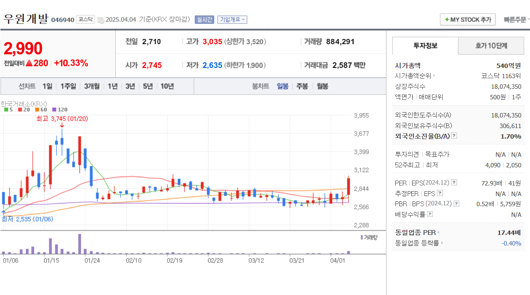Expand the 기업개요 dropdown
530x295 pixels.
(232, 19)
